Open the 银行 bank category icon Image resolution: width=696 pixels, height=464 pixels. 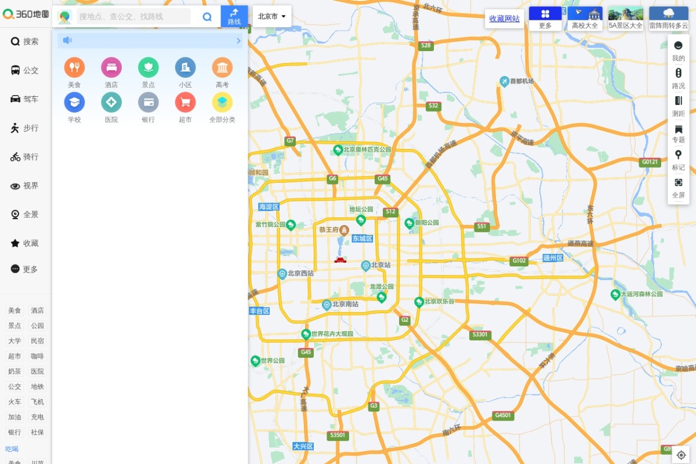148,103
